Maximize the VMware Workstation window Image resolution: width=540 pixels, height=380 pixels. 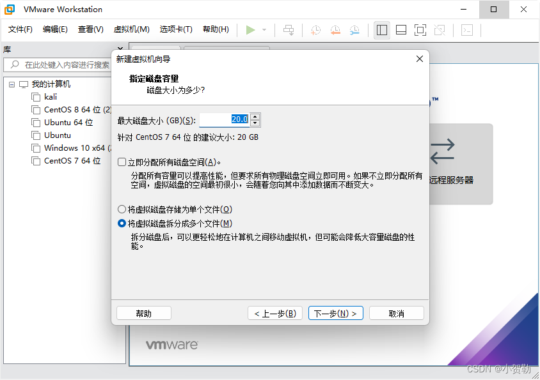tap(493, 10)
